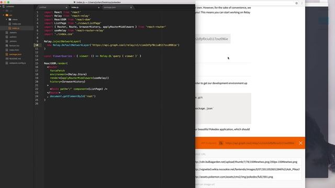335x188 pixels.
Task: Open webpack.config.js in the sidebar
Action: click(x=17, y=63)
